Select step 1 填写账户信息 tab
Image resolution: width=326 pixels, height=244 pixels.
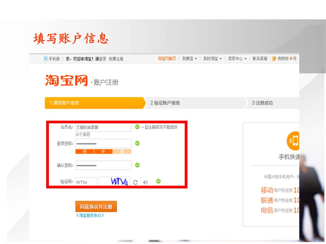coord(95,103)
